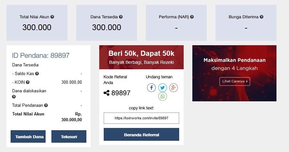Click help icon beside KOIN row

pyautogui.click(x=28, y=82)
